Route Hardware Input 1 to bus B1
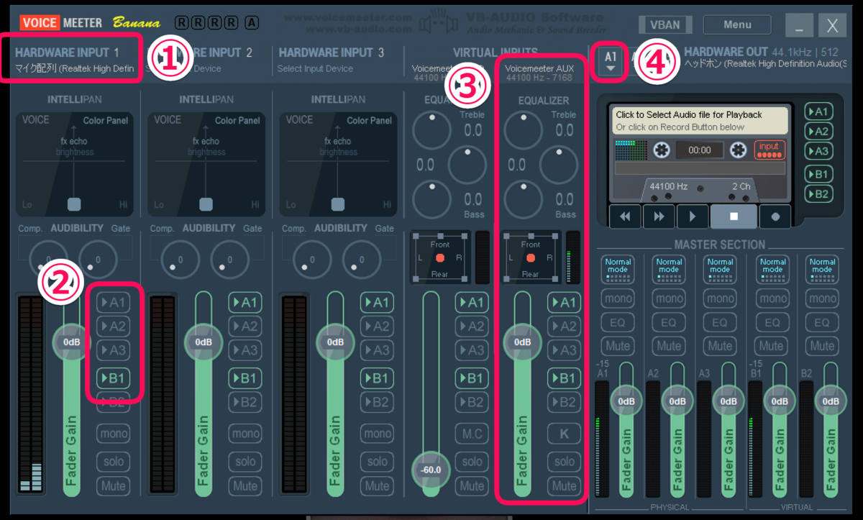The image size is (863, 520). click(x=113, y=378)
